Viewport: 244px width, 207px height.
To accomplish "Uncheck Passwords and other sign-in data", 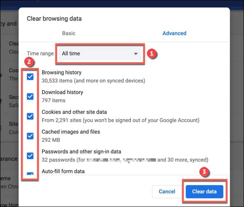I will (30, 156).
